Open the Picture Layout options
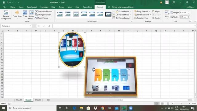This screenshot has height=111, width=197. [x=123, y=18]
